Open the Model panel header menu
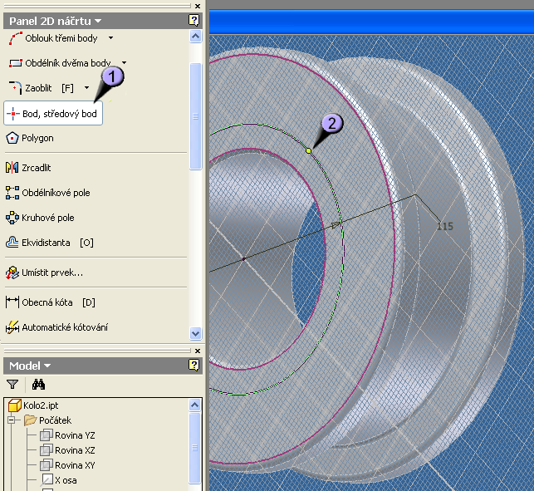This screenshot has height=491, width=534. click(x=30, y=366)
